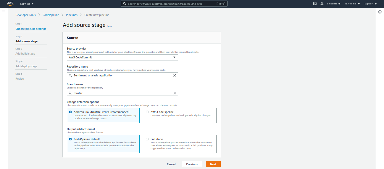384x169 pixels.
Task: Click the Next button
Action: (x=213, y=164)
